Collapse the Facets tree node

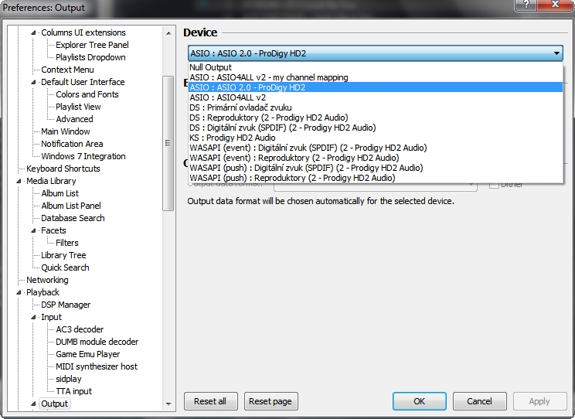point(33,231)
